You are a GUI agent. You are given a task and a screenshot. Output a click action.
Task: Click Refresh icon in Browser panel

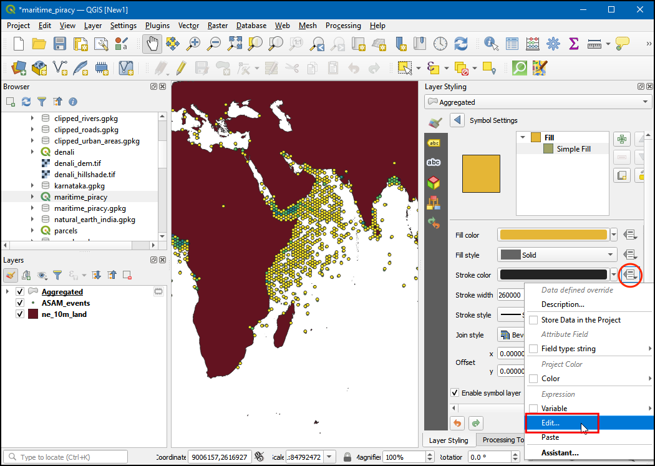pos(26,102)
